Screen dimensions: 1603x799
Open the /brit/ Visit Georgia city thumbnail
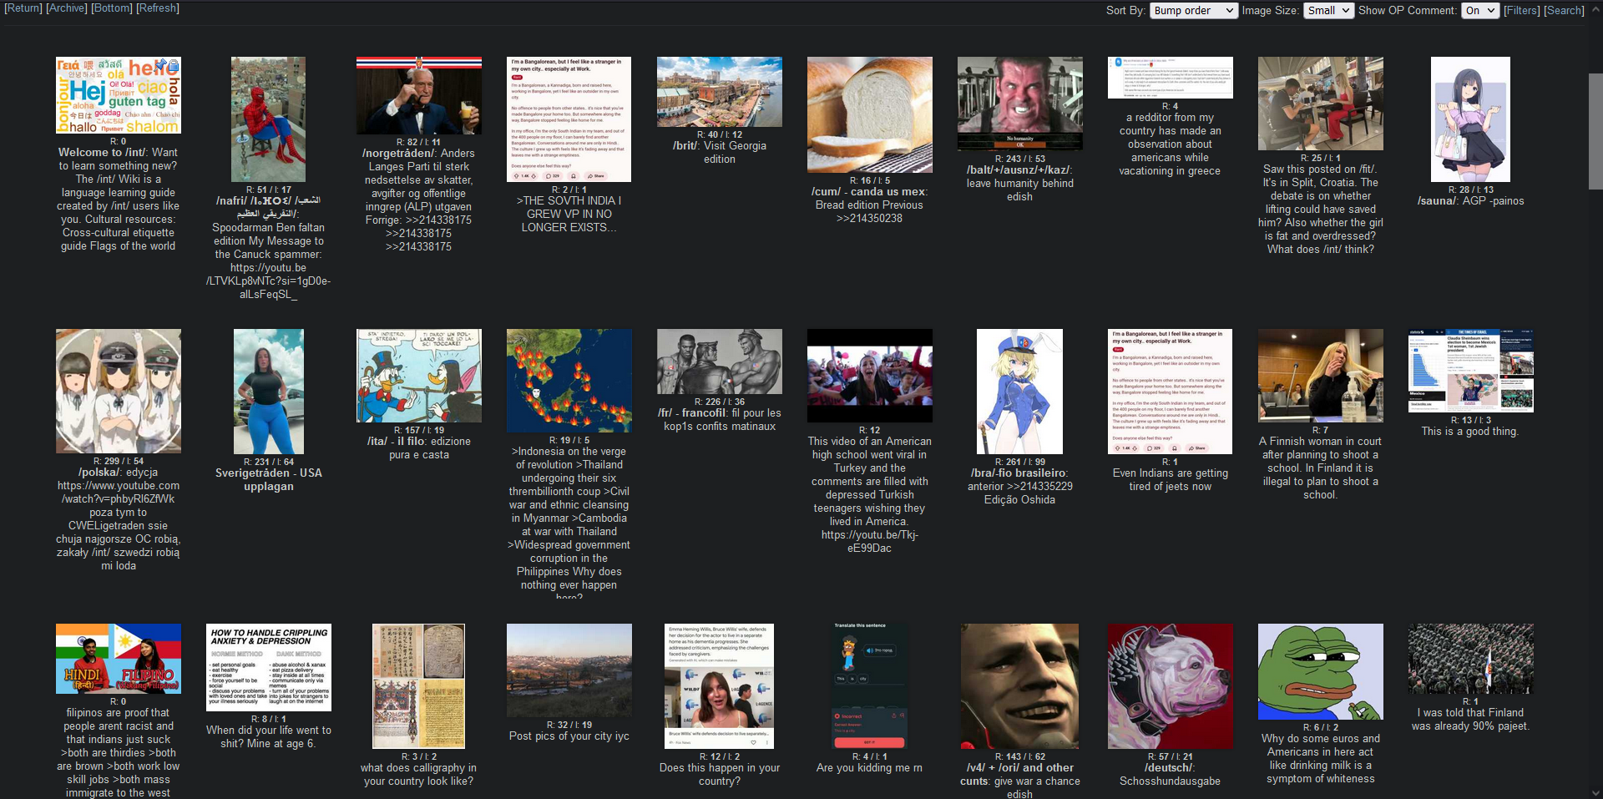[x=719, y=92]
